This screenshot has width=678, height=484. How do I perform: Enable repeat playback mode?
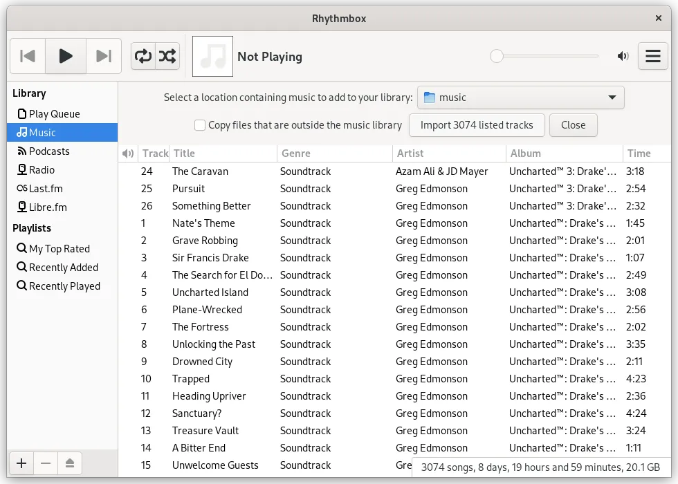(x=143, y=56)
